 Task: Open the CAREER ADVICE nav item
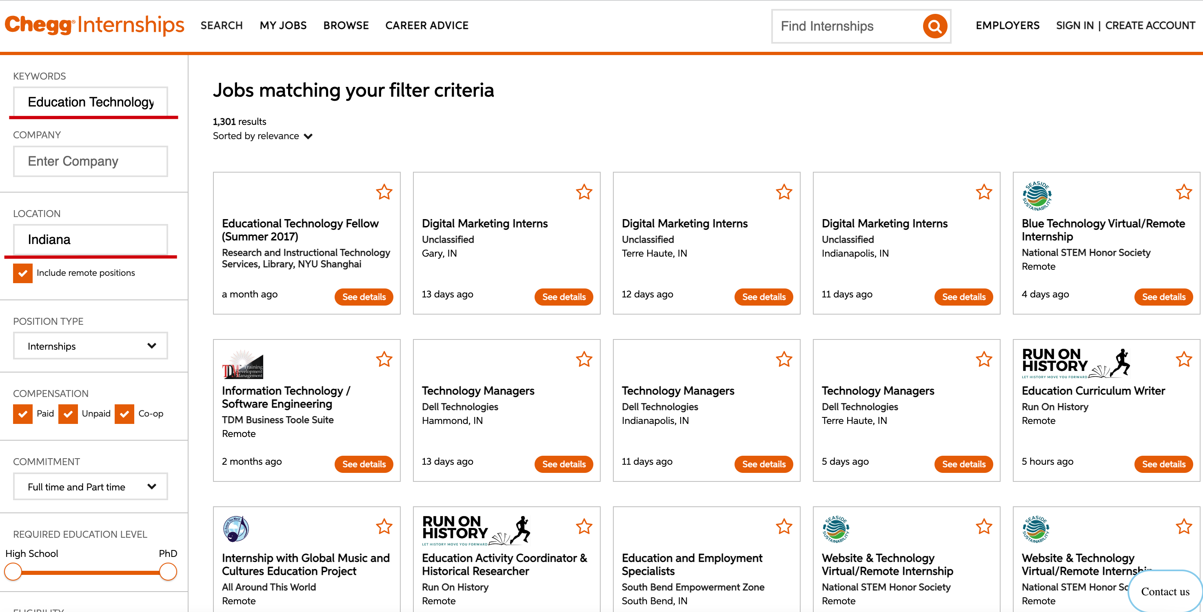tap(427, 25)
